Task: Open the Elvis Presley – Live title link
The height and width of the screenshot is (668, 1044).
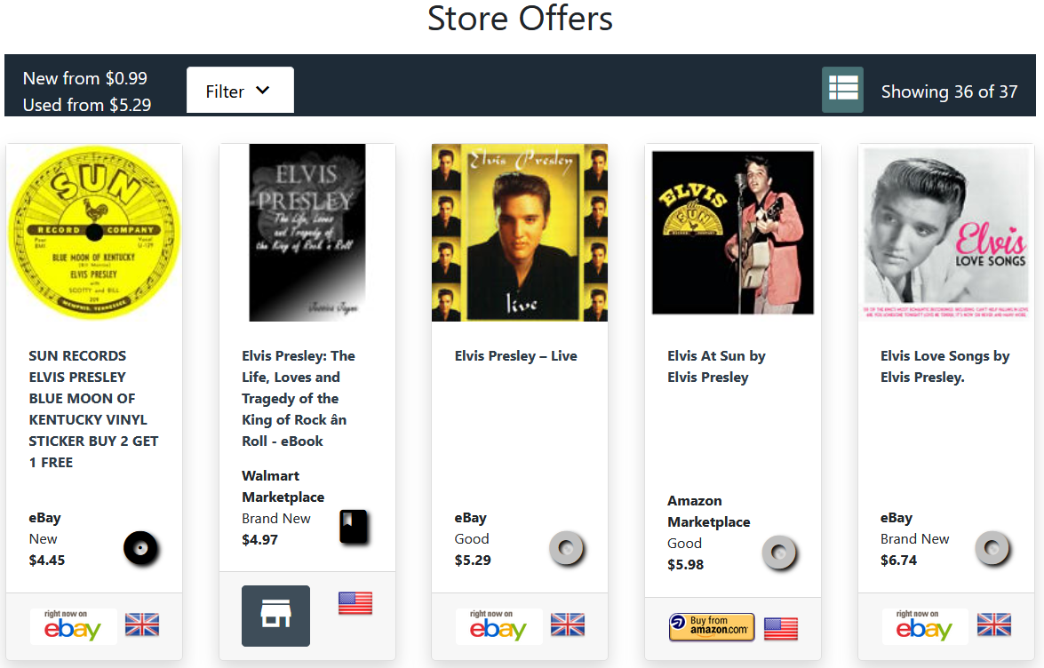Action: [x=516, y=356]
